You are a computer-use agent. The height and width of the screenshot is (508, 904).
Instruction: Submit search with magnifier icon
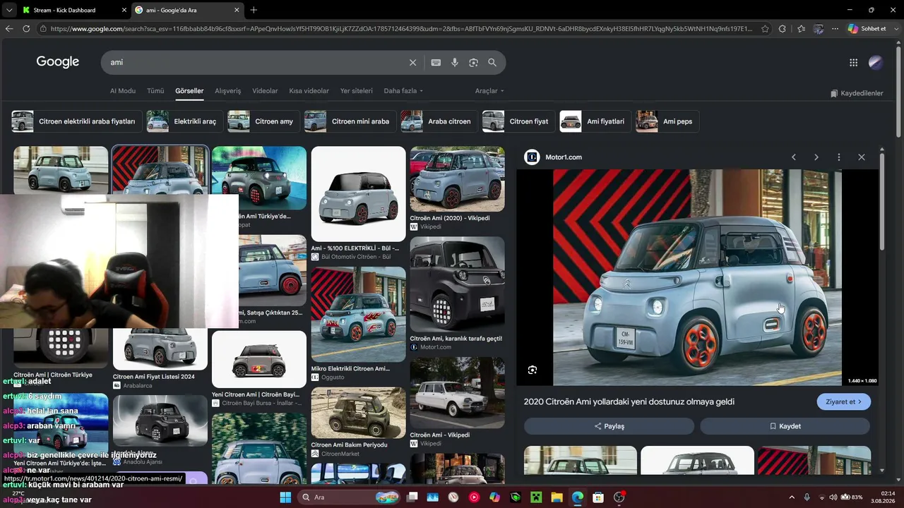492,62
